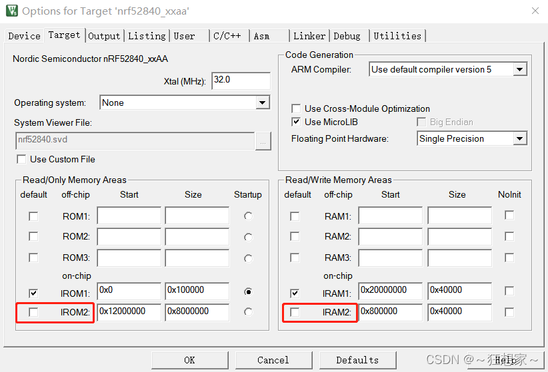Edit IRAM1 Start address 0x20000000
The image size is (548, 372).
(x=391, y=291)
